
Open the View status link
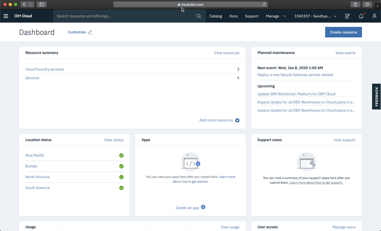[114, 140]
